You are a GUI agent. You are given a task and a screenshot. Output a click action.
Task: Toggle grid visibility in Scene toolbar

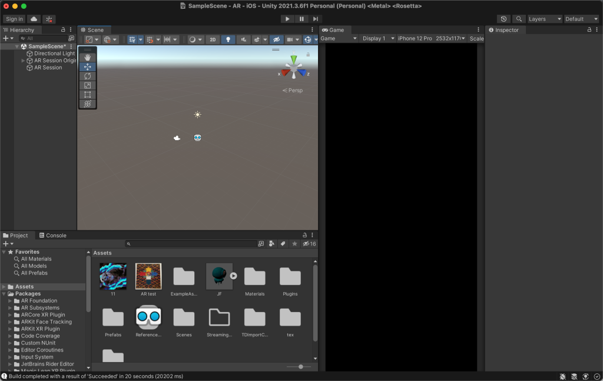[132, 39]
